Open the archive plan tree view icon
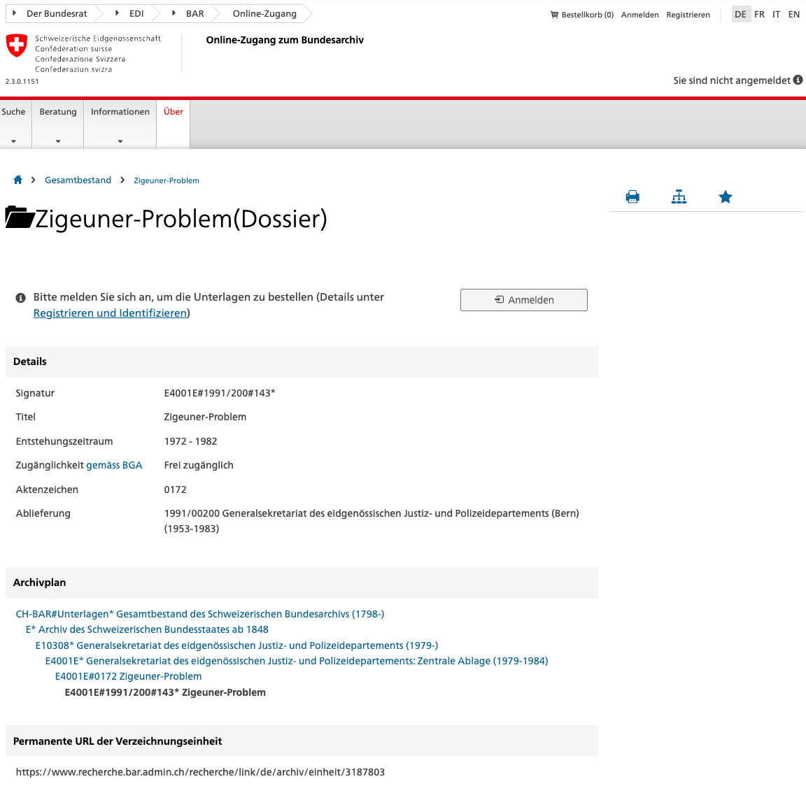Image resolution: width=806 pixels, height=793 pixels. pyautogui.click(x=679, y=197)
